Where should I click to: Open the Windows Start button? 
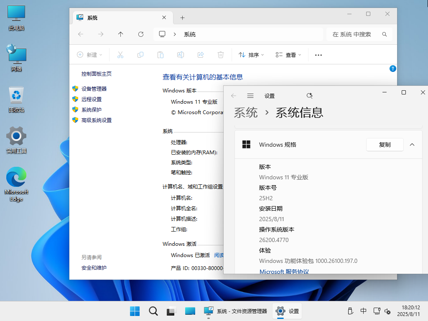click(x=135, y=311)
